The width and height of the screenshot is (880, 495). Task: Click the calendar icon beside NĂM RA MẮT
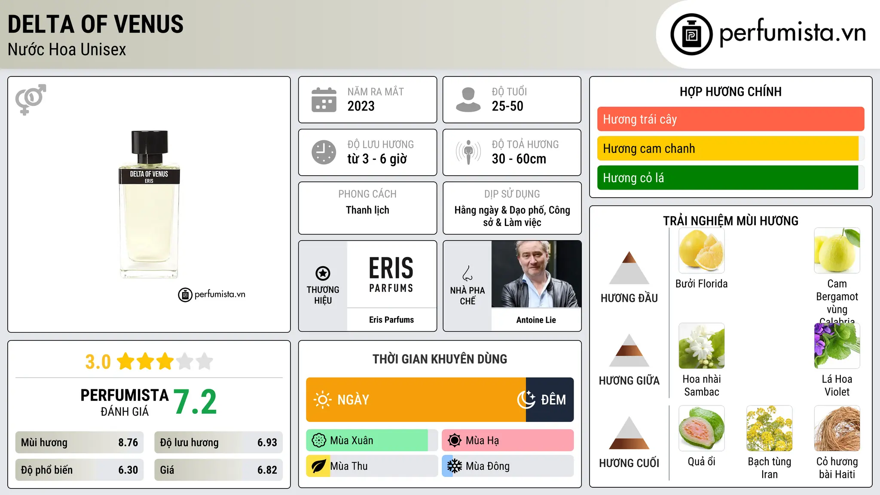point(324,100)
